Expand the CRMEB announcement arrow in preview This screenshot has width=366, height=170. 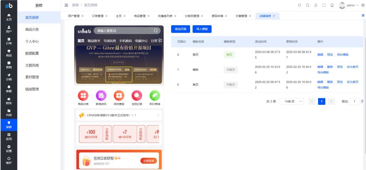click(158, 115)
